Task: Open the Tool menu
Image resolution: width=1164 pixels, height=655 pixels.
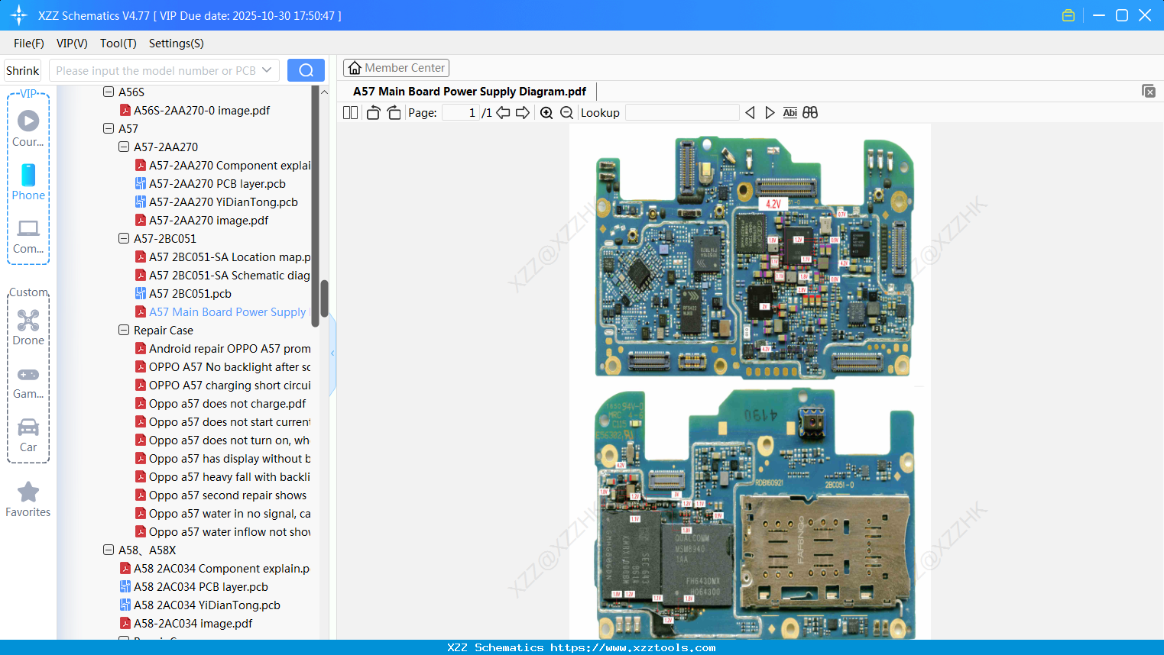Action: tap(118, 44)
